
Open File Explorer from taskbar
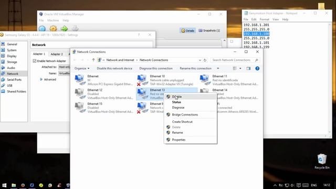[14, 185]
